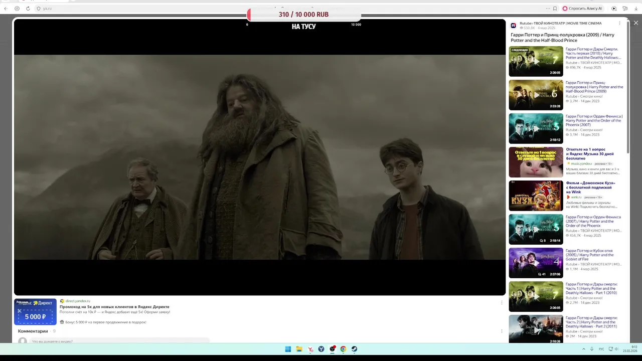Image resolution: width=642 pixels, height=361 pixels.
Task: Open the red Yandex Y icon in the taskbar
Action: [x=310, y=349]
